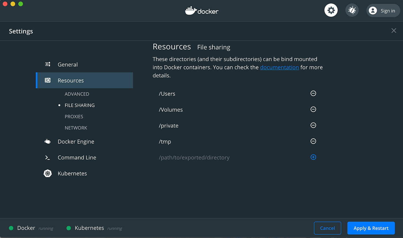
Task: Click the Cancel button
Action: click(328, 228)
